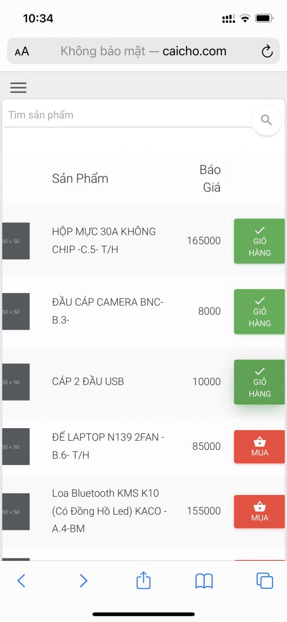Tap the search magnifier button
This screenshot has width=287, height=622.
click(x=266, y=120)
